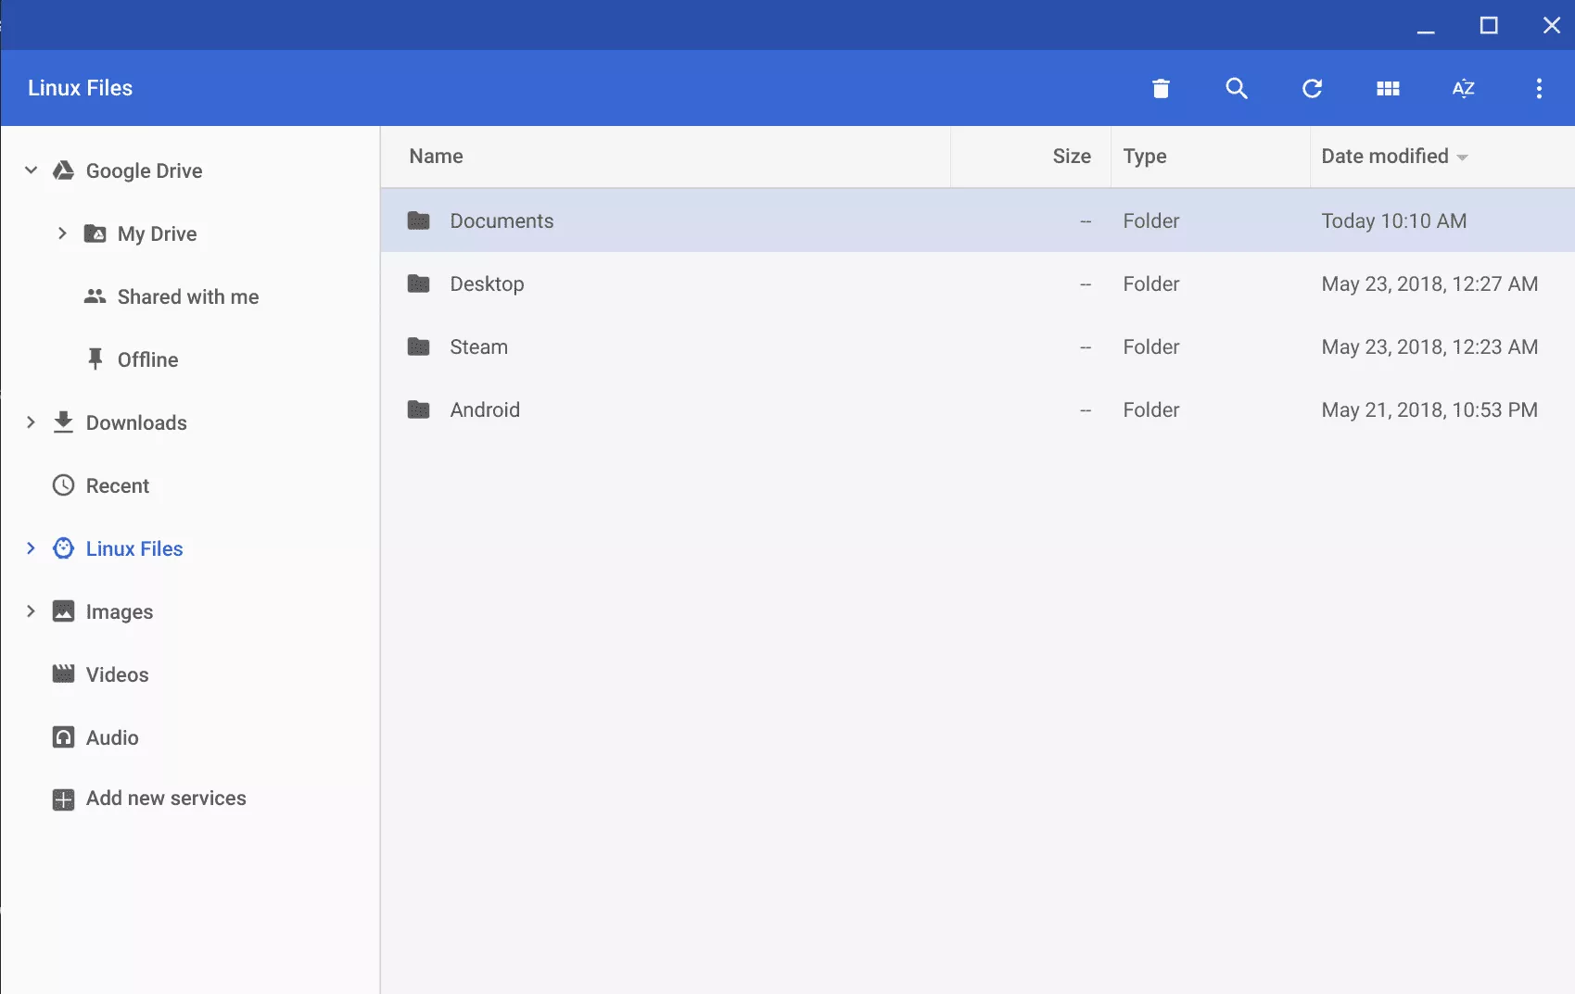
Task: Sort by the Size column header
Action: point(1071,157)
